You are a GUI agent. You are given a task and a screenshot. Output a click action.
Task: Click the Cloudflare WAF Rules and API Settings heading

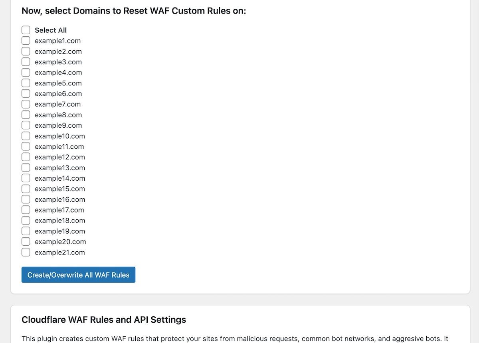point(104,320)
